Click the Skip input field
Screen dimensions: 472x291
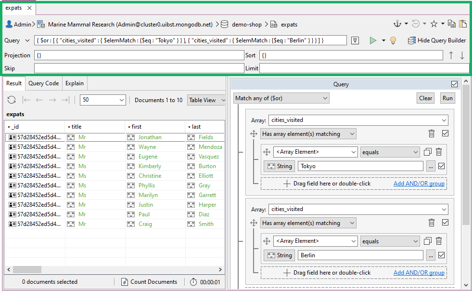click(139, 68)
